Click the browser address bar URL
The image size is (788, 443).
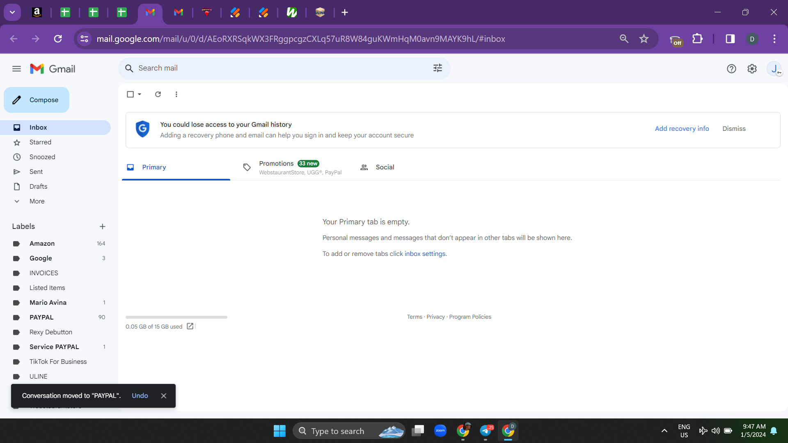point(301,39)
